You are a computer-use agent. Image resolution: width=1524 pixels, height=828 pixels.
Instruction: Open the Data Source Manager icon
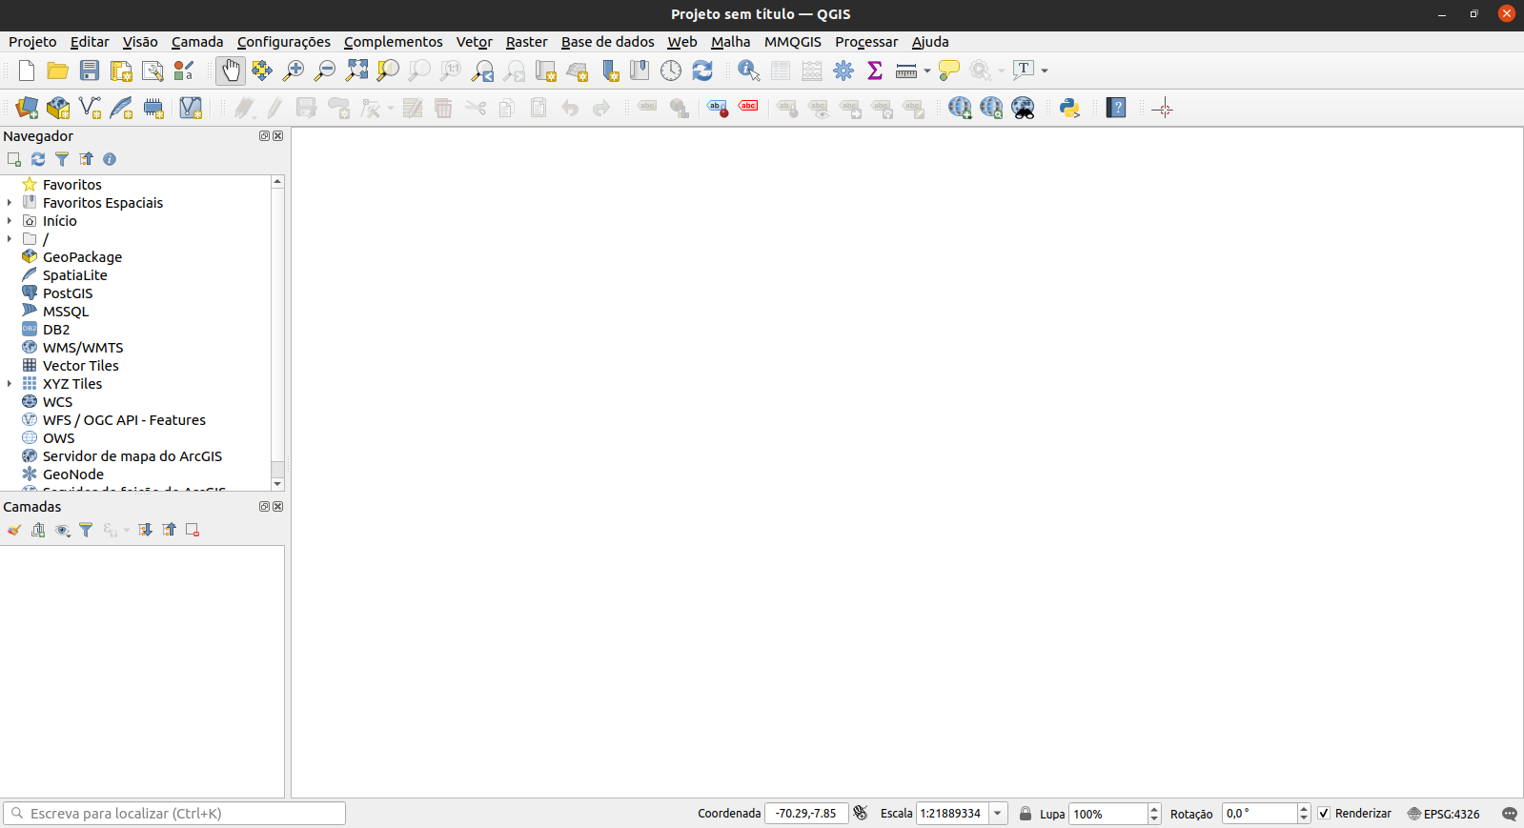click(x=27, y=108)
